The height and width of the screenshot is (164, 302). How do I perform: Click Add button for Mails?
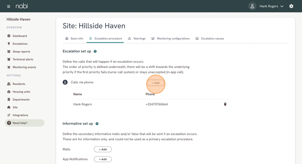click(103, 149)
